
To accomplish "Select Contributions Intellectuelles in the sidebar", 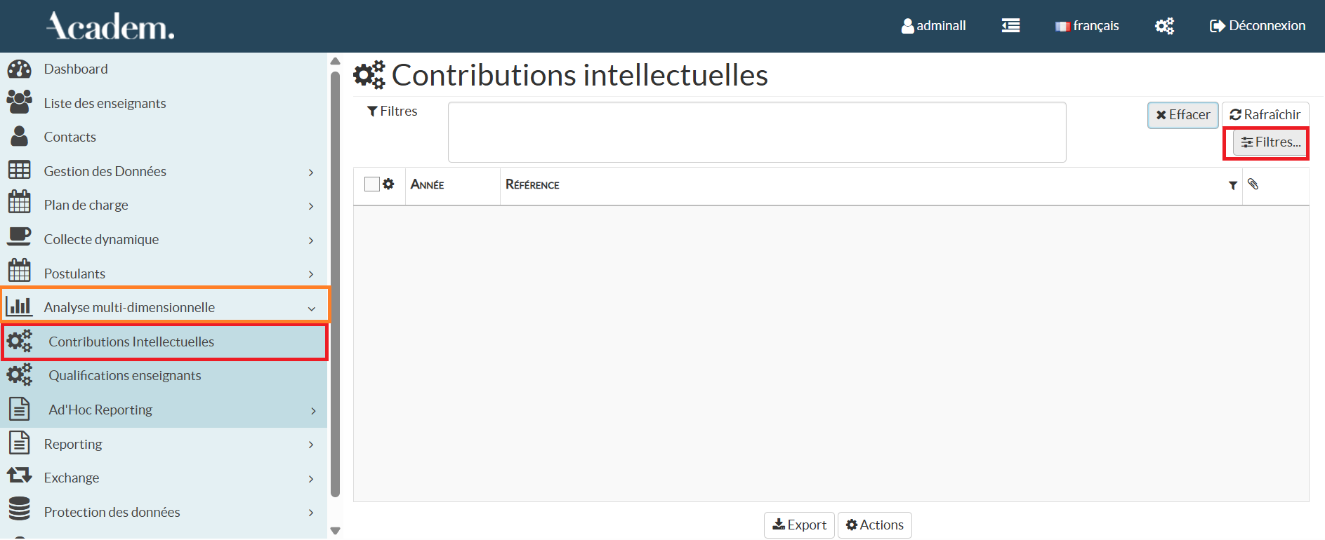I will point(131,342).
